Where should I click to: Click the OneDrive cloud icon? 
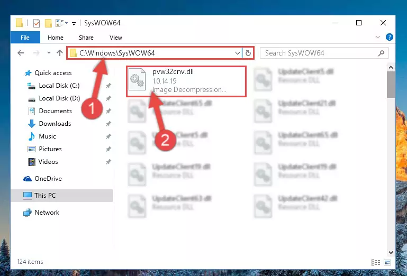(x=28, y=179)
